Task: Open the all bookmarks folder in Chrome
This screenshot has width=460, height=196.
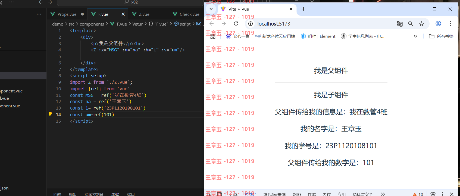Action: (441, 36)
